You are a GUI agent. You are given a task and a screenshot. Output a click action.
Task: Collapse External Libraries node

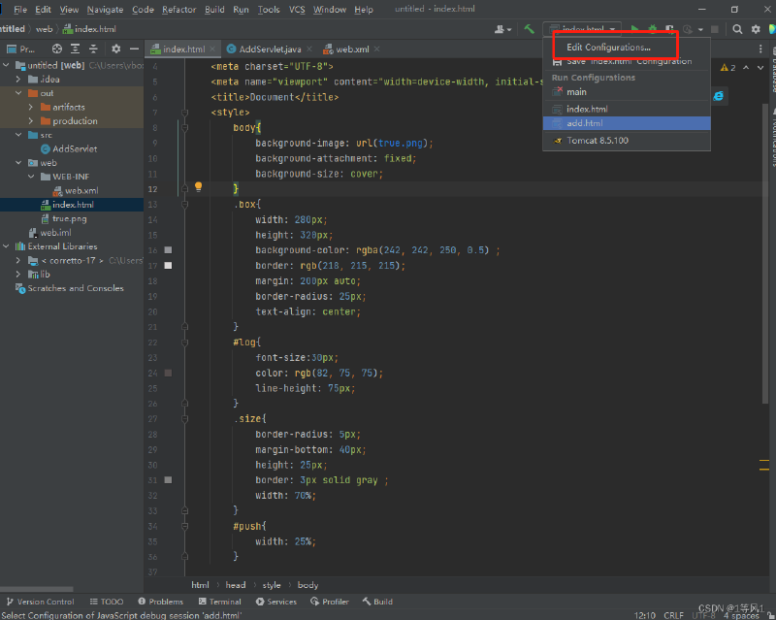pos(6,246)
